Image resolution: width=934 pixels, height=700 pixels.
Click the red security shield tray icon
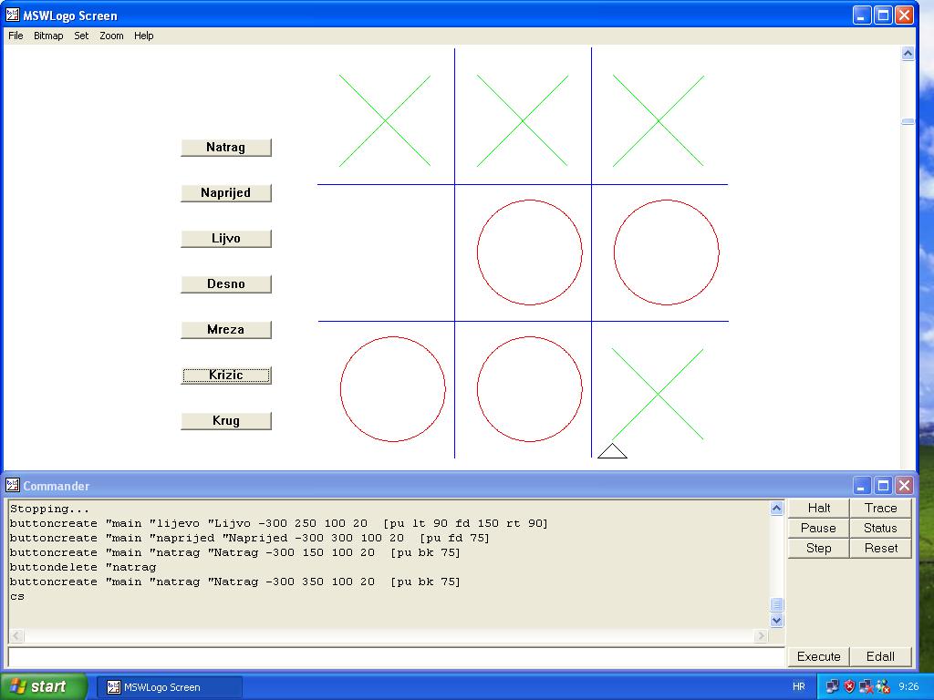click(x=849, y=687)
